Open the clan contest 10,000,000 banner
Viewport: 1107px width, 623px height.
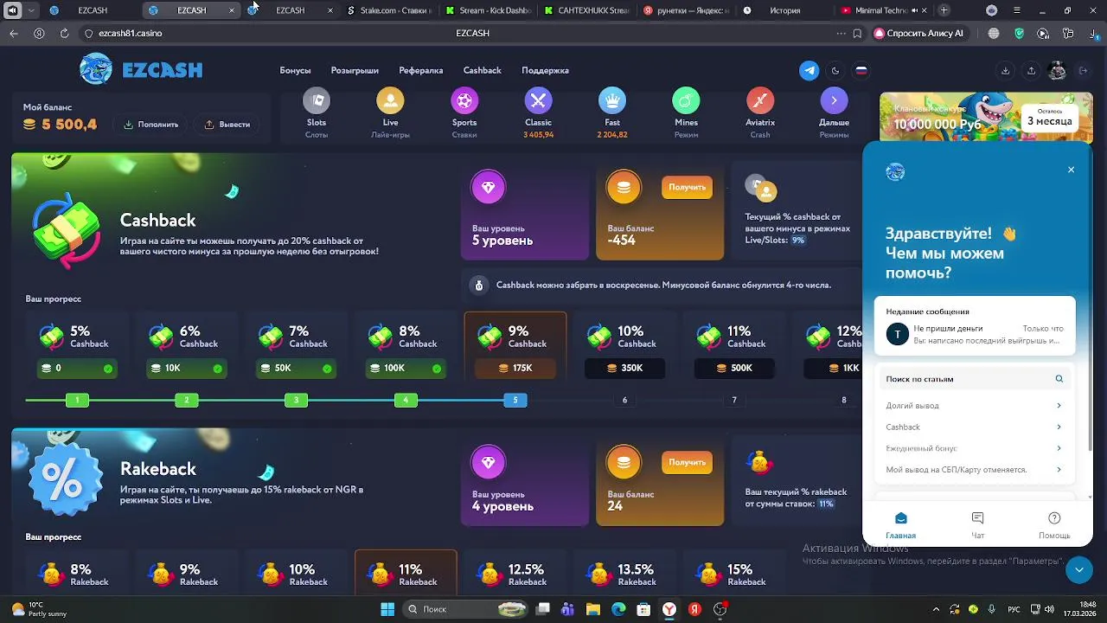(986, 118)
